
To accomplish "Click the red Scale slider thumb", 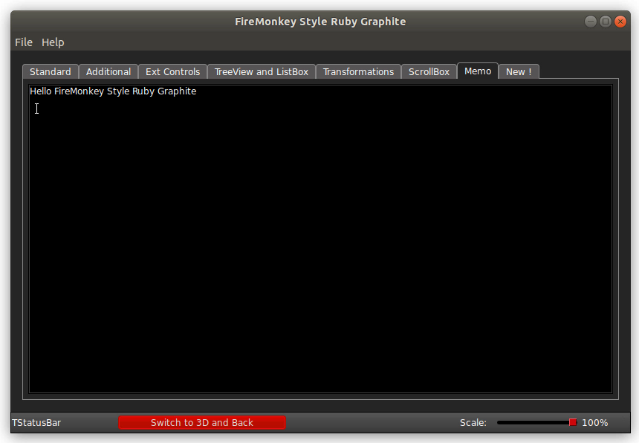I will 573,422.
